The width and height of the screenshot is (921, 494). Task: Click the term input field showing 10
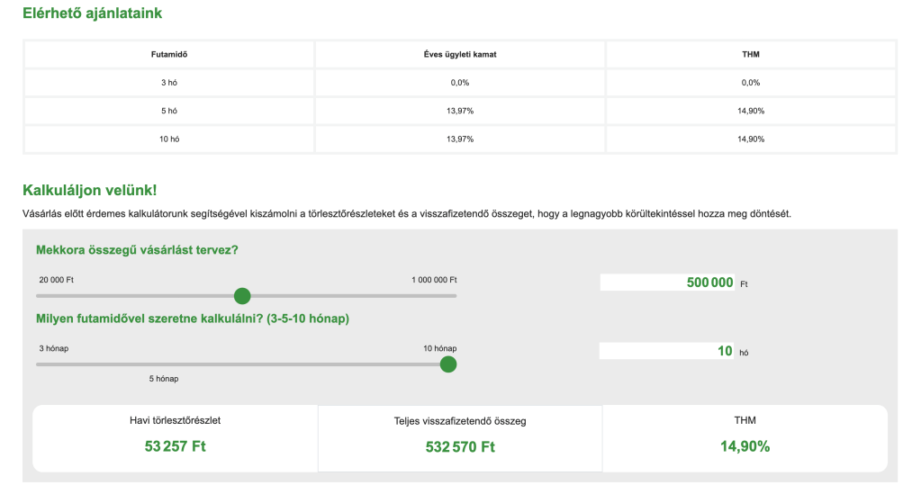click(667, 352)
